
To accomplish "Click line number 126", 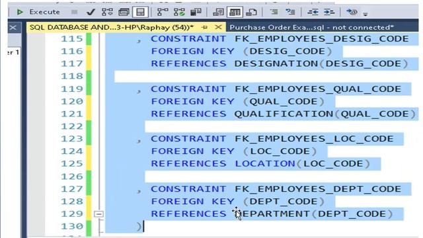I will [72, 177].
